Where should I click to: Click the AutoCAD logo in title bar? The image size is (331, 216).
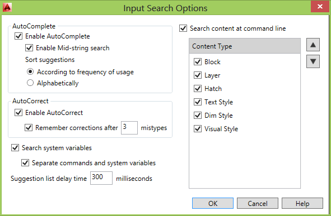[x=7, y=7]
